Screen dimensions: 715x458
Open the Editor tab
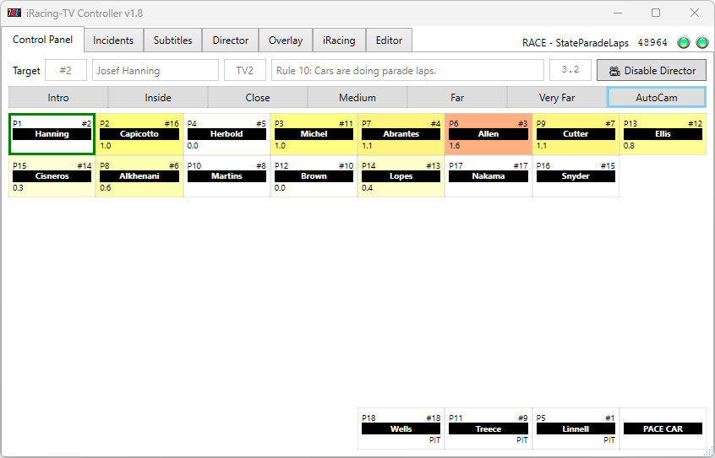point(389,40)
